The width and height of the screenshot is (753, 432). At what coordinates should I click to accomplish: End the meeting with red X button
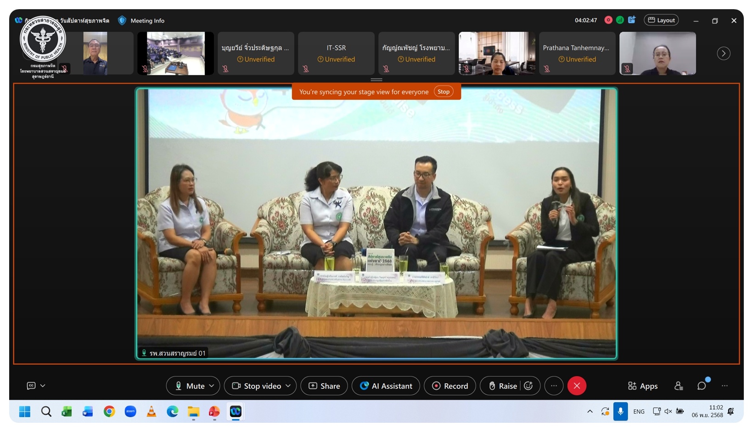pyautogui.click(x=577, y=386)
